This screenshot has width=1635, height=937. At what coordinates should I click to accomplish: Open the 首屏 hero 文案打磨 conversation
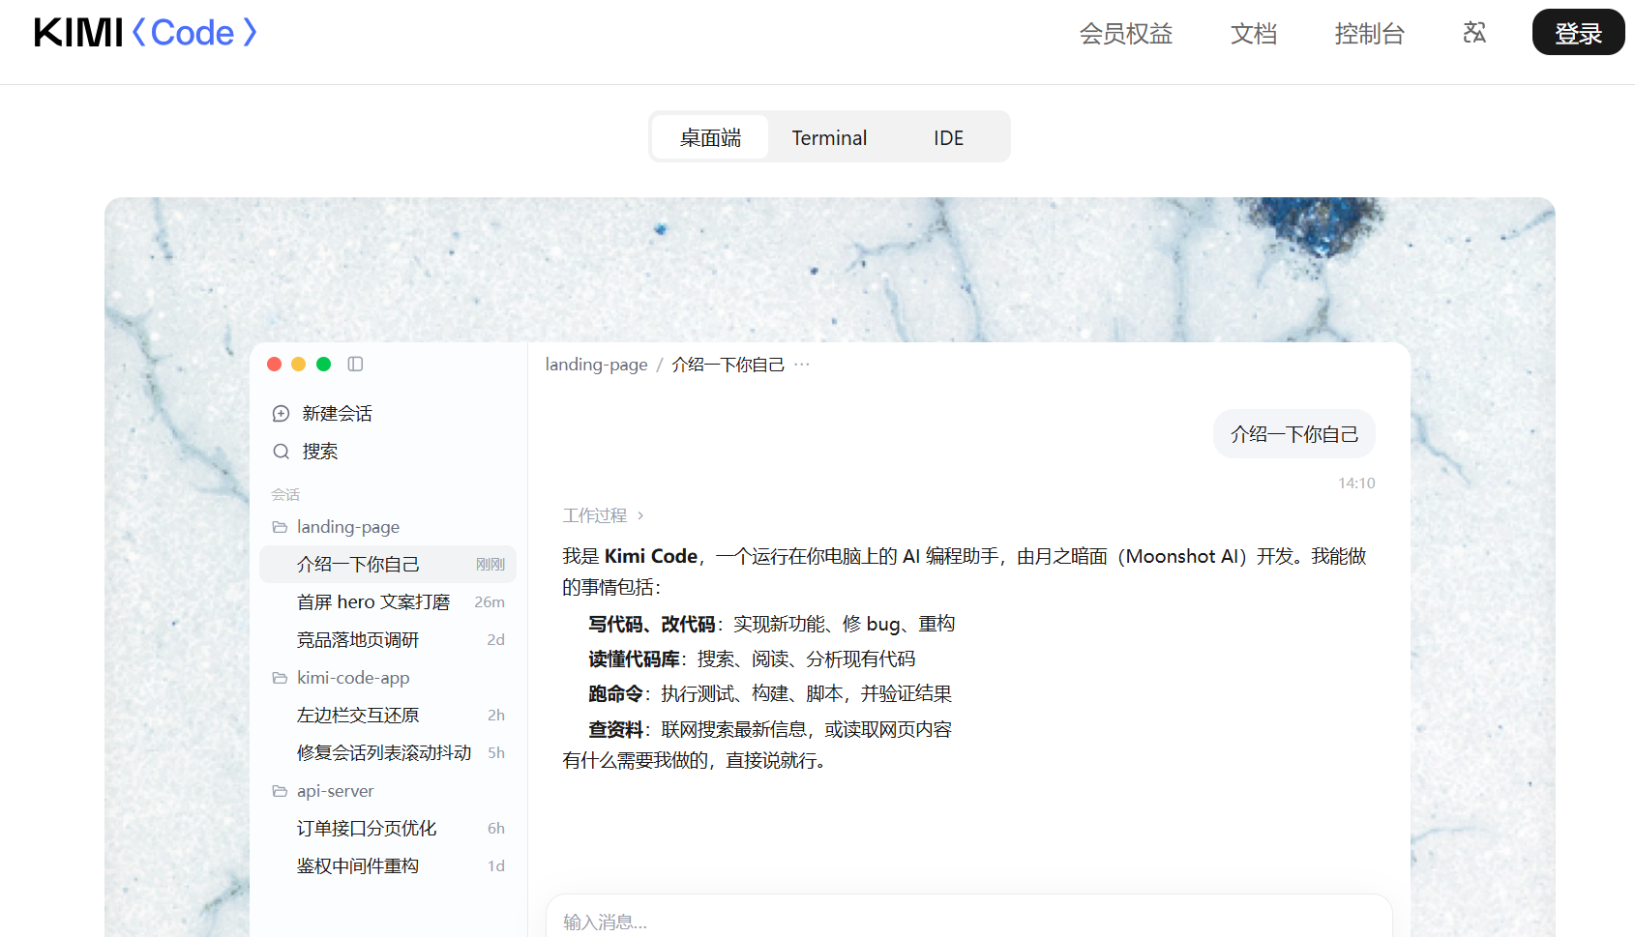click(x=388, y=602)
